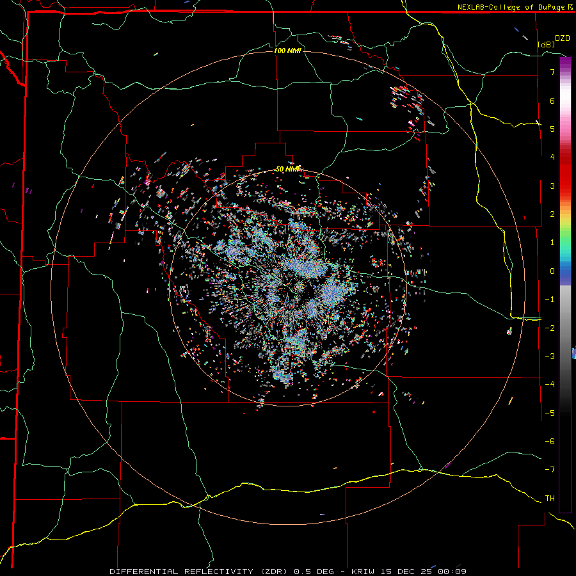The height and width of the screenshot is (576, 576).
Task: Click the scale value 7
Action: [552, 72]
